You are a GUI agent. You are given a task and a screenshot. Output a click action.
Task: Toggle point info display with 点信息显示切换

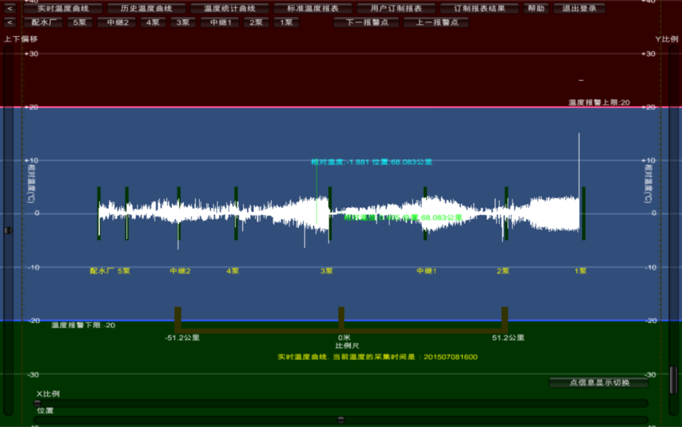coord(599,383)
